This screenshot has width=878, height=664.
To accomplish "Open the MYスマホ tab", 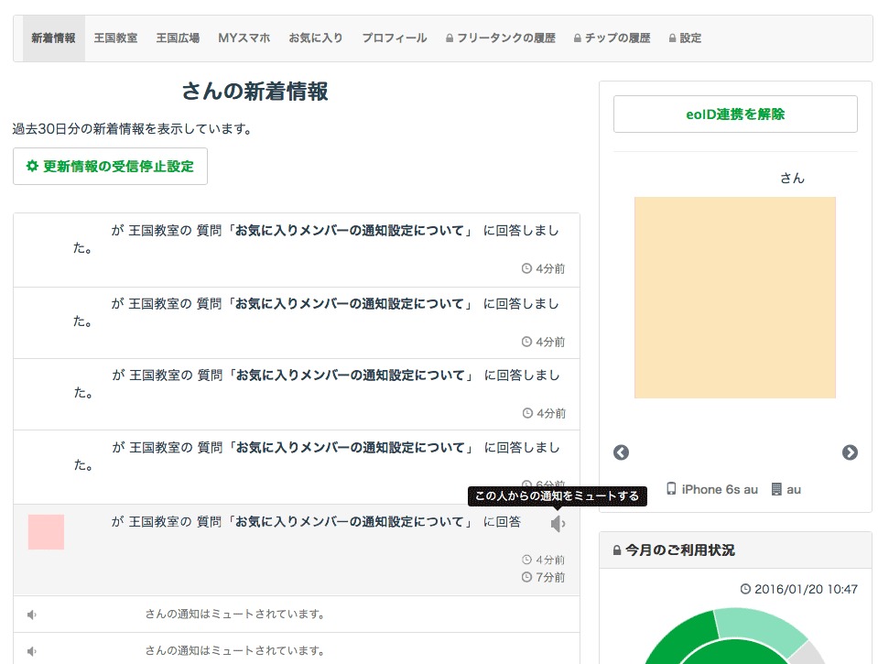I will click(x=244, y=38).
